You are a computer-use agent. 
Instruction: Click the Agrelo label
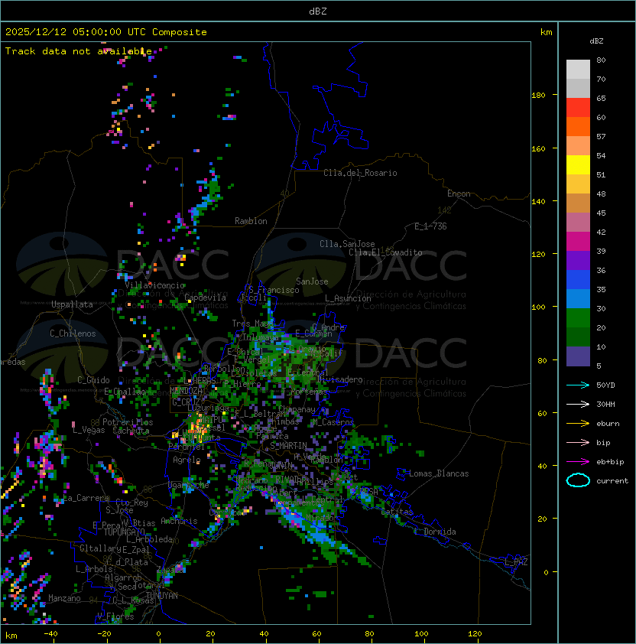(187, 460)
